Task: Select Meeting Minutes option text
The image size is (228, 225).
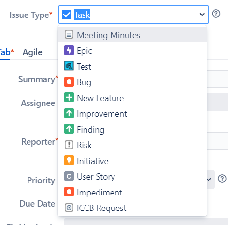Action: [x=108, y=35]
